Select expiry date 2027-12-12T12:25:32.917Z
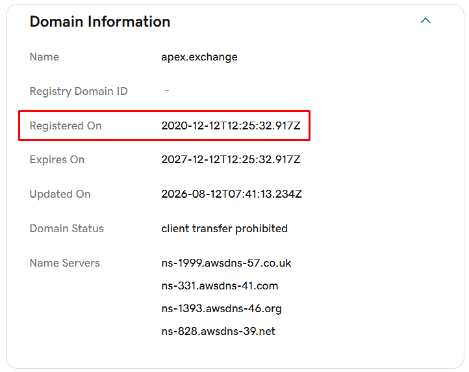469x372 pixels. click(231, 159)
